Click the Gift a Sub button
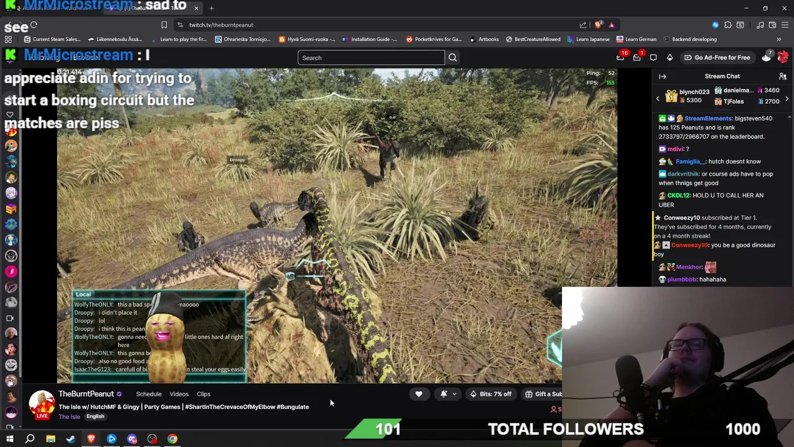This screenshot has width=794, height=447. point(541,394)
